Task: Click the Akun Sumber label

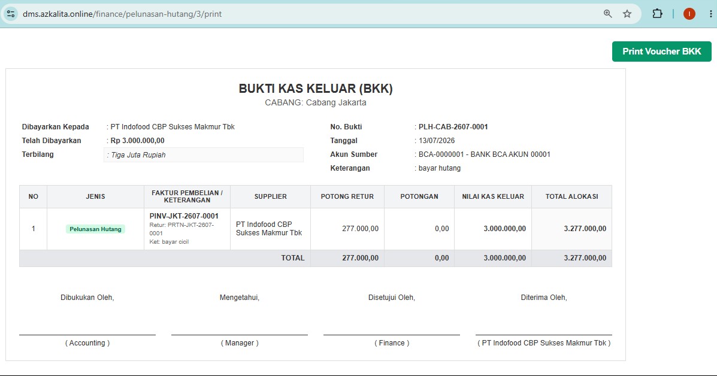Action: point(354,154)
